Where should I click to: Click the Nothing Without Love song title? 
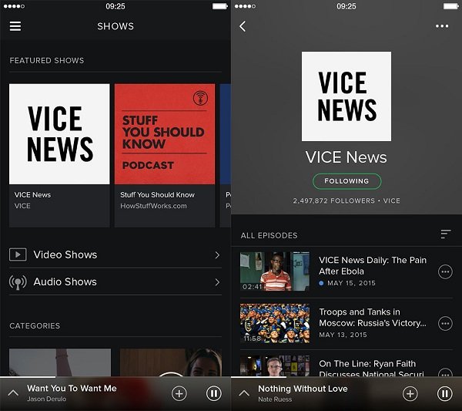pyautogui.click(x=303, y=389)
